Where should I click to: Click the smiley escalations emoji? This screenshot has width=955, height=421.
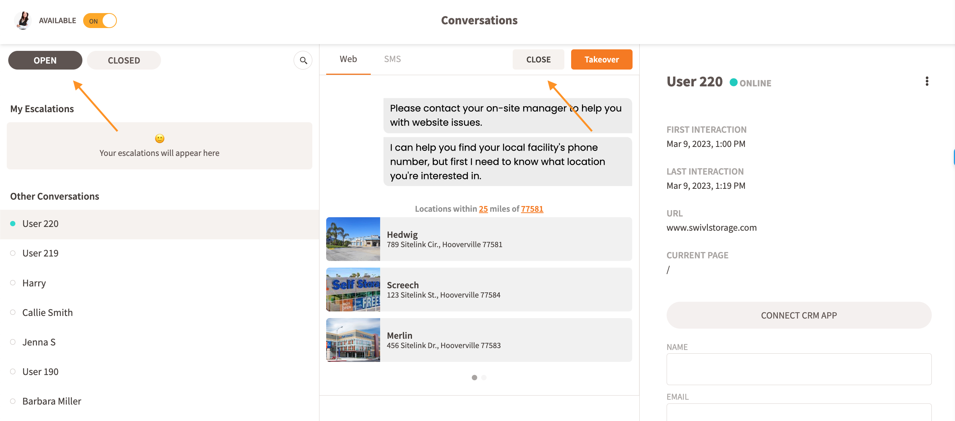[160, 139]
